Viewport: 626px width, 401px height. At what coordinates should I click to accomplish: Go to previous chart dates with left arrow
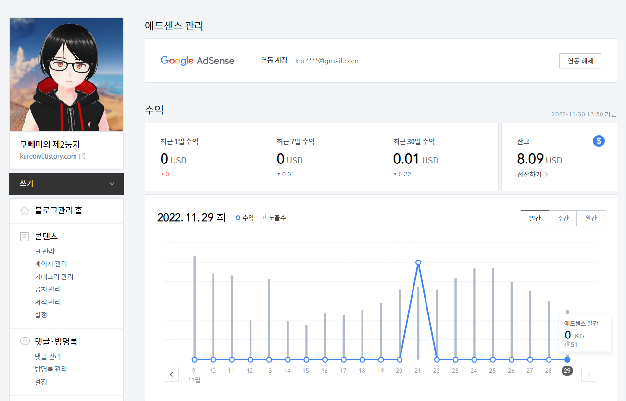click(171, 374)
